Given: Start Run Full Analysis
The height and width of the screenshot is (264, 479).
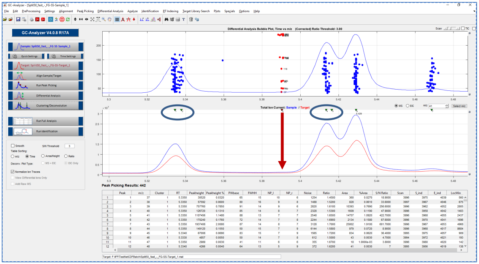Looking at the screenshot, I should point(46,121).
